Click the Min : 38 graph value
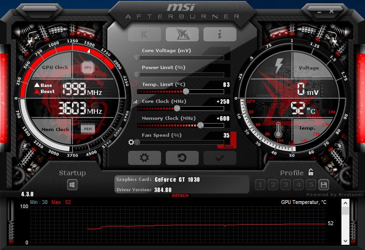 39,202
